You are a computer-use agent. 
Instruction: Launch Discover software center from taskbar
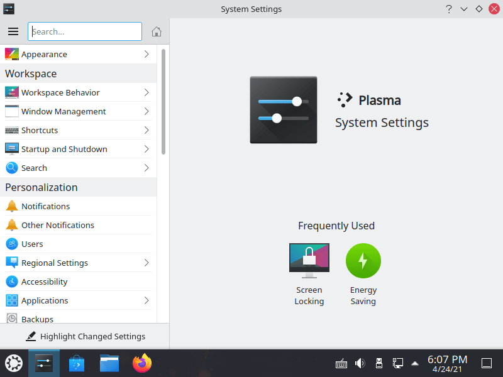pyautogui.click(x=77, y=363)
